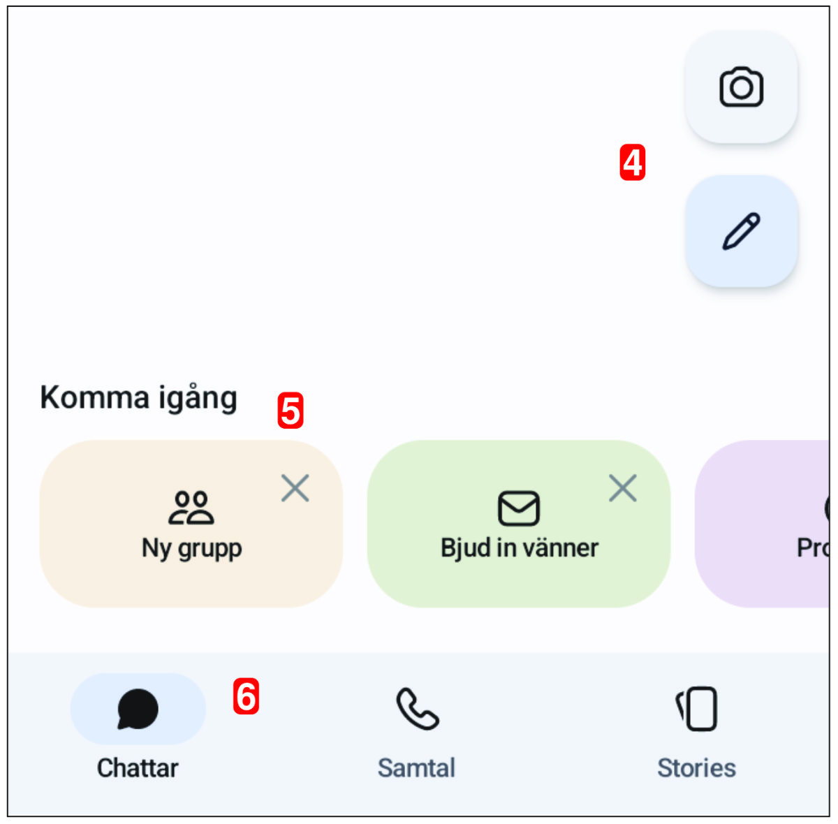Tap the highlighted Chattar tab pill
The height and width of the screenshot is (824, 838).
138,708
